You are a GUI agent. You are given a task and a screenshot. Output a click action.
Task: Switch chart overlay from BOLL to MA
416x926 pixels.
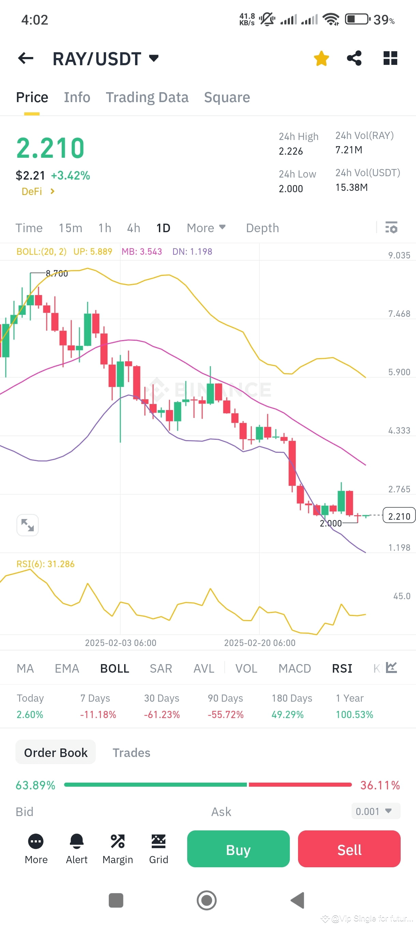(x=25, y=668)
